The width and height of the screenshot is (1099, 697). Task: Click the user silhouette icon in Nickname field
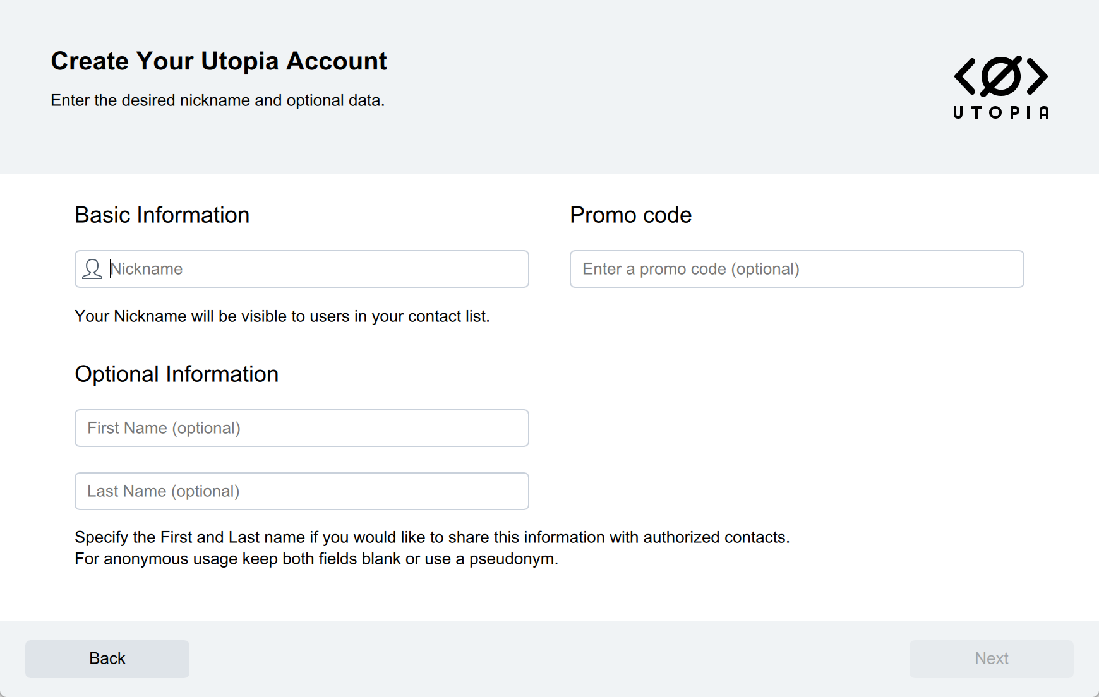click(x=92, y=269)
